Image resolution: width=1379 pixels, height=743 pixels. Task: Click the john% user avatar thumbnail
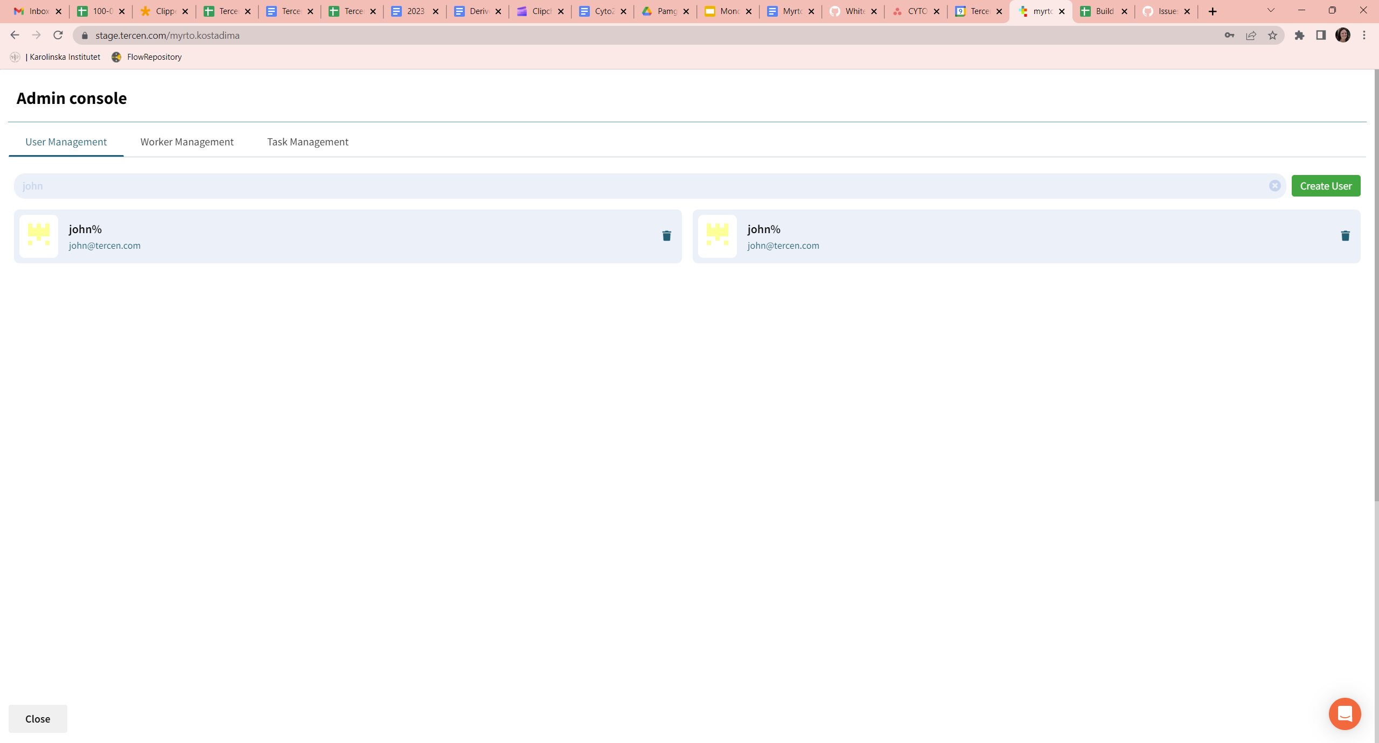38,236
